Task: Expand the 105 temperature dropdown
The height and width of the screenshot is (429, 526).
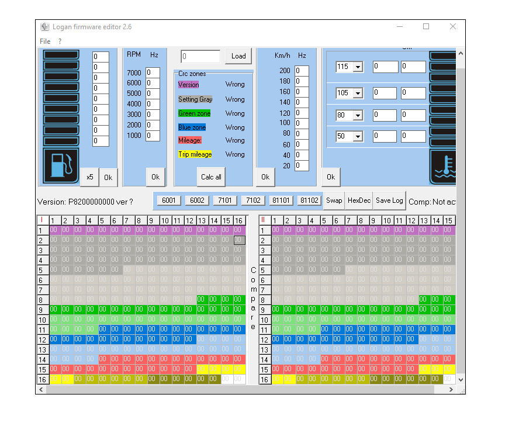Action: 358,93
